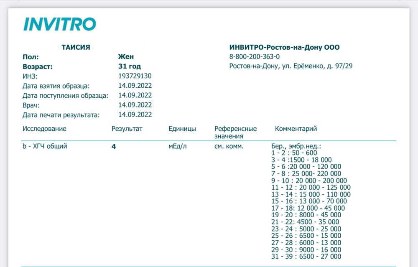
Task: Click the Исследование column header
Action: click(44, 129)
